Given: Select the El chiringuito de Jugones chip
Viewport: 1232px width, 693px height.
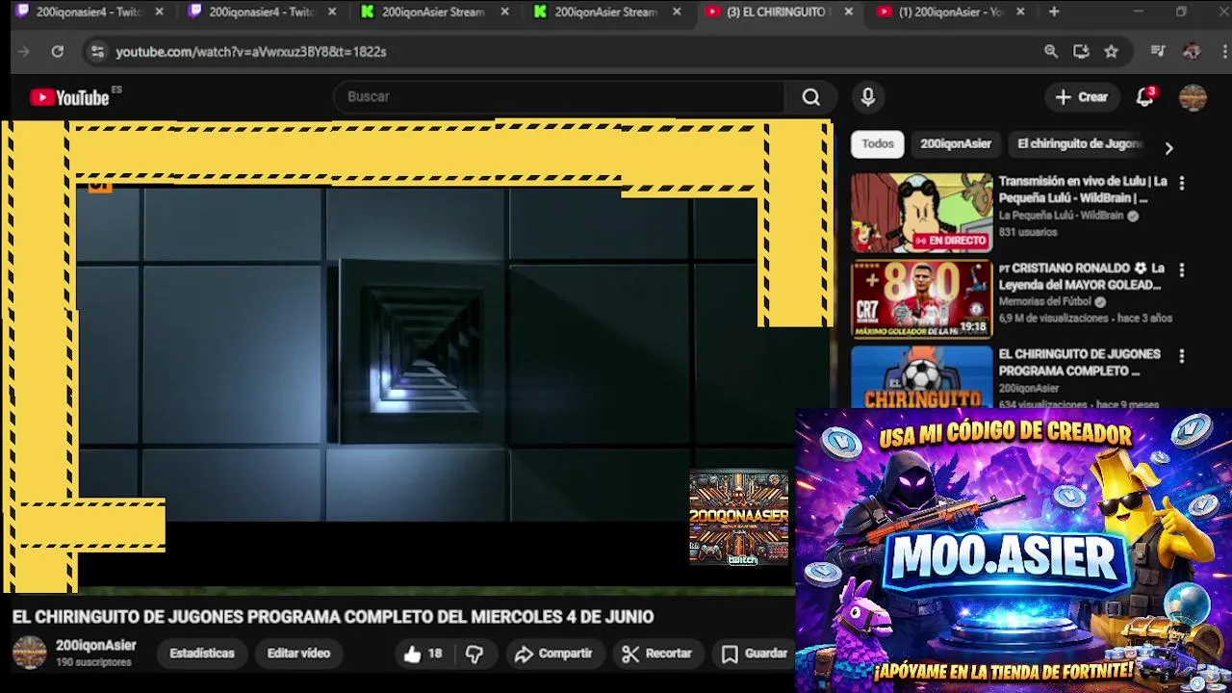Looking at the screenshot, I should tap(1079, 143).
